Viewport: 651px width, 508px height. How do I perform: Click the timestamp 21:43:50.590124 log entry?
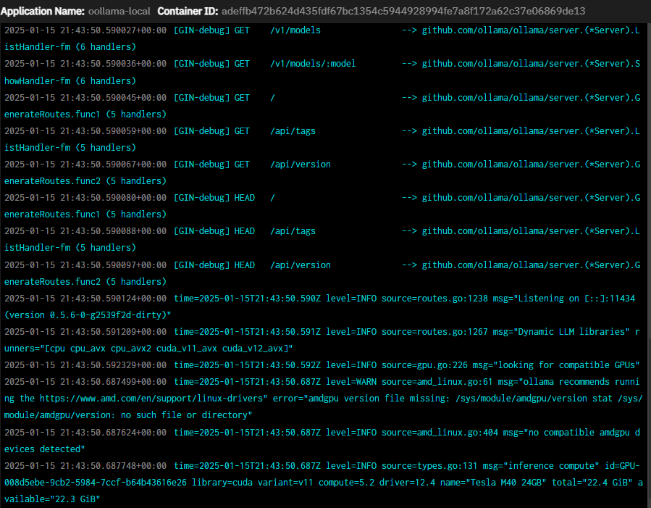pyautogui.click(x=85, y=299)
